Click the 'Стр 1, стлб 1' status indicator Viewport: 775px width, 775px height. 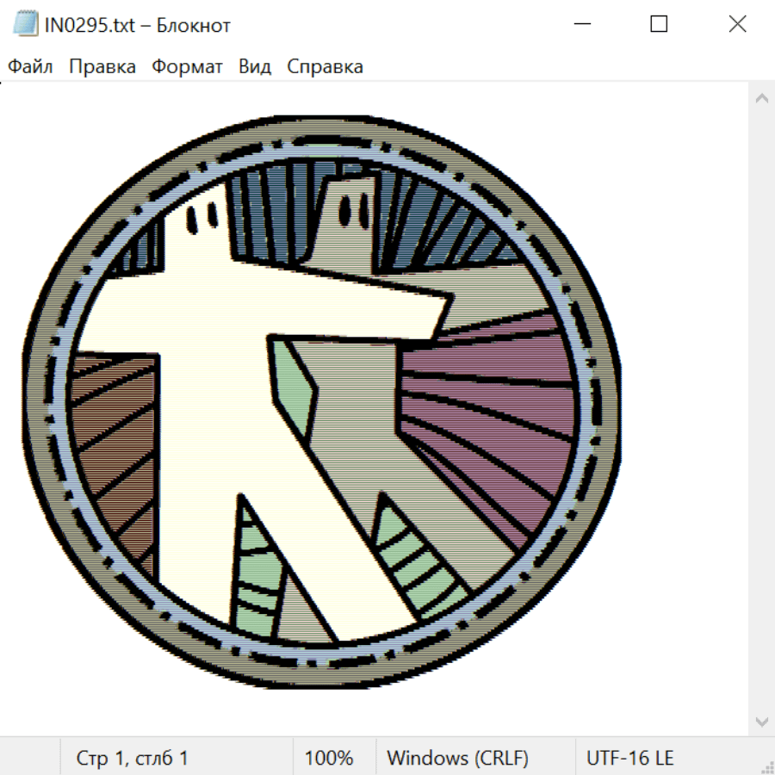(x=133, y=758)
